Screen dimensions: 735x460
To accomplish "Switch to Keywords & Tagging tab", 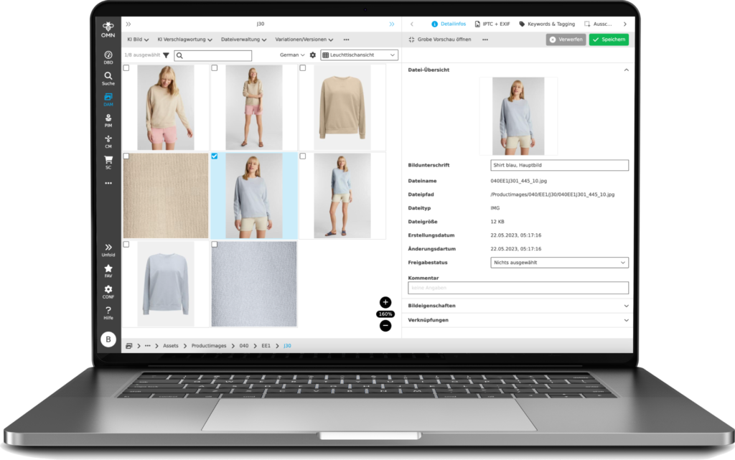I will [x=547, y=24].
